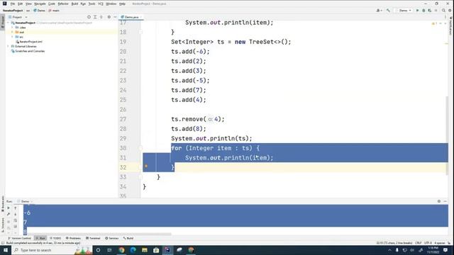The width and height of the screenshot is (454, 255).
Task: Open the Demo run configuration dropdown
Action: point(404,11)
